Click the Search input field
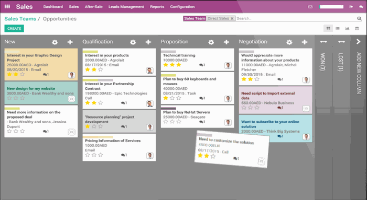The height and width of the screenshot is (200, 367). pyautogui.click(x=296, y=18)
